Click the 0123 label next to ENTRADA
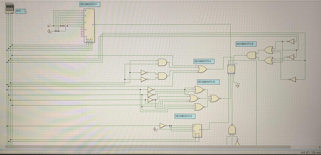Image resolution: width=321 pixels, height=155 pixels. coord(20,11)
